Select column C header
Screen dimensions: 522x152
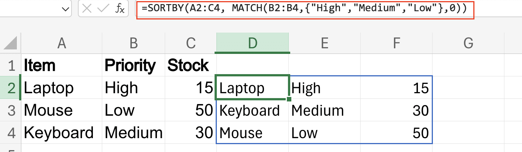click(x=191, y=43)
